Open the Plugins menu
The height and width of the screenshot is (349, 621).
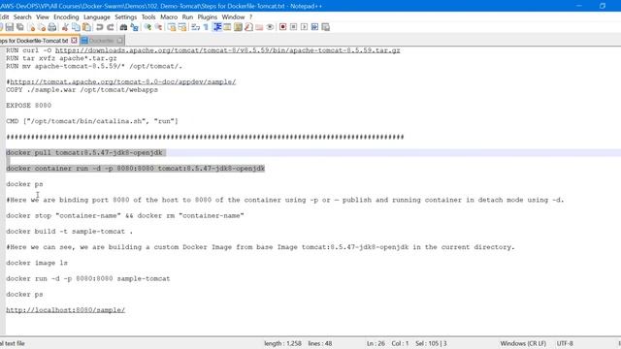tap(207, 17)
